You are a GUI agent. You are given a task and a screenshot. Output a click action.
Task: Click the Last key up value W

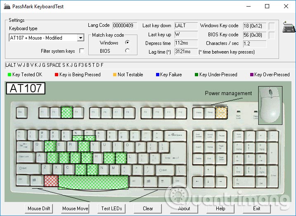point(186,35)
